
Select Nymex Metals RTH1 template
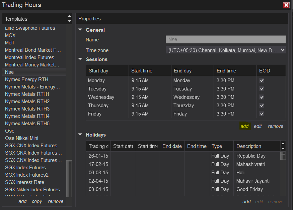pos(34,94)
